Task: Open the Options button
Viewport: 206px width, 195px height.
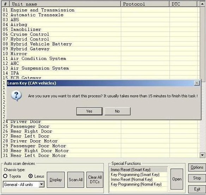Action: click(x=197, y=167)
